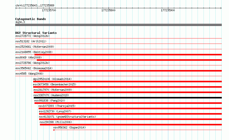Click the small red marker under nsv956362
This screenshot has width=229, height=140.
(54, 130)
